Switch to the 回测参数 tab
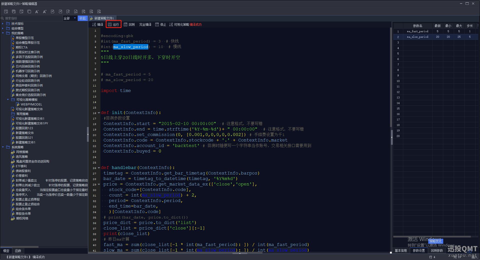 tap(437, 250)
